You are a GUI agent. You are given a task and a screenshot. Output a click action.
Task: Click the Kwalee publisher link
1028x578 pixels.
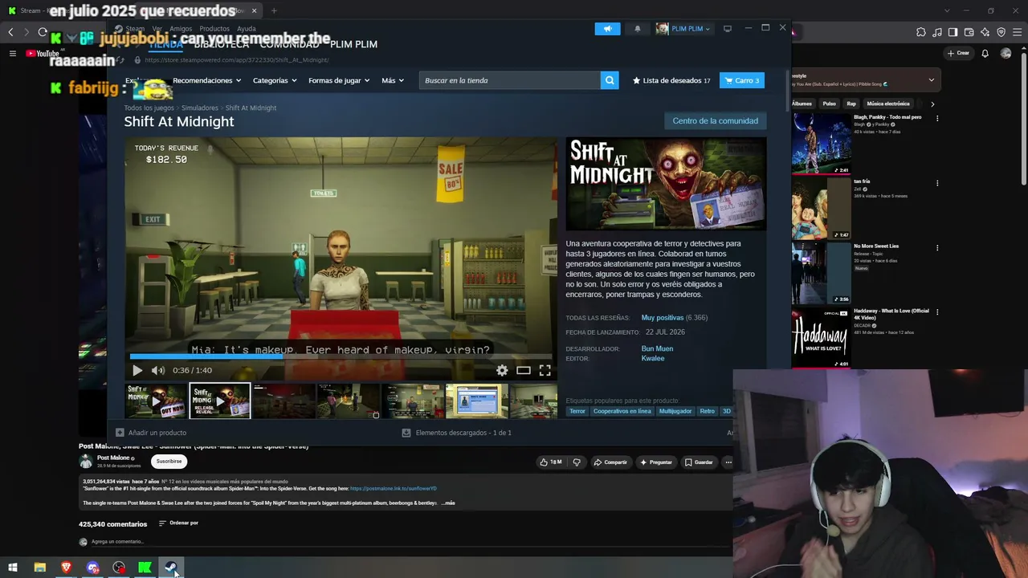[x=653, y=358]
